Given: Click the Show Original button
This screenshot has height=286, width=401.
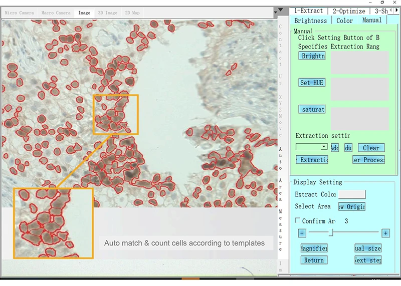Looking at the screenshot, I should click(x=351, y=206).
